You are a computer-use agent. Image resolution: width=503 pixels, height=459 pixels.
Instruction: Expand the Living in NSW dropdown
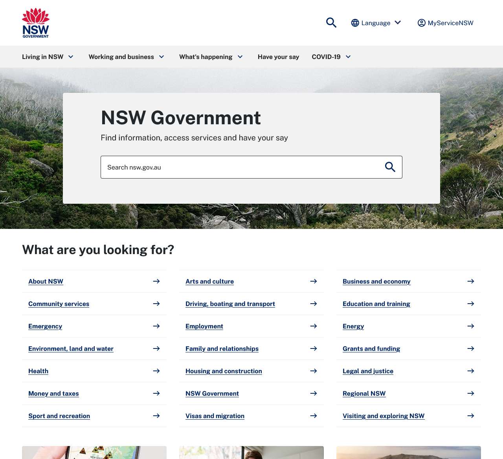(x=71, y=57)
